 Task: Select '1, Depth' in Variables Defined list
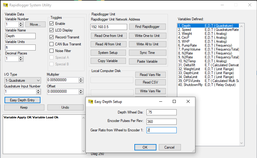[x=208, y=26]
